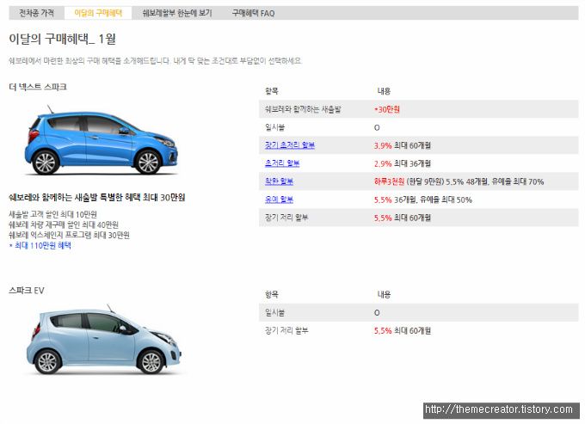Click 2.9% 최대 36개월 rate cell
The height and width of the screenshot is (424, 585).
403,163
